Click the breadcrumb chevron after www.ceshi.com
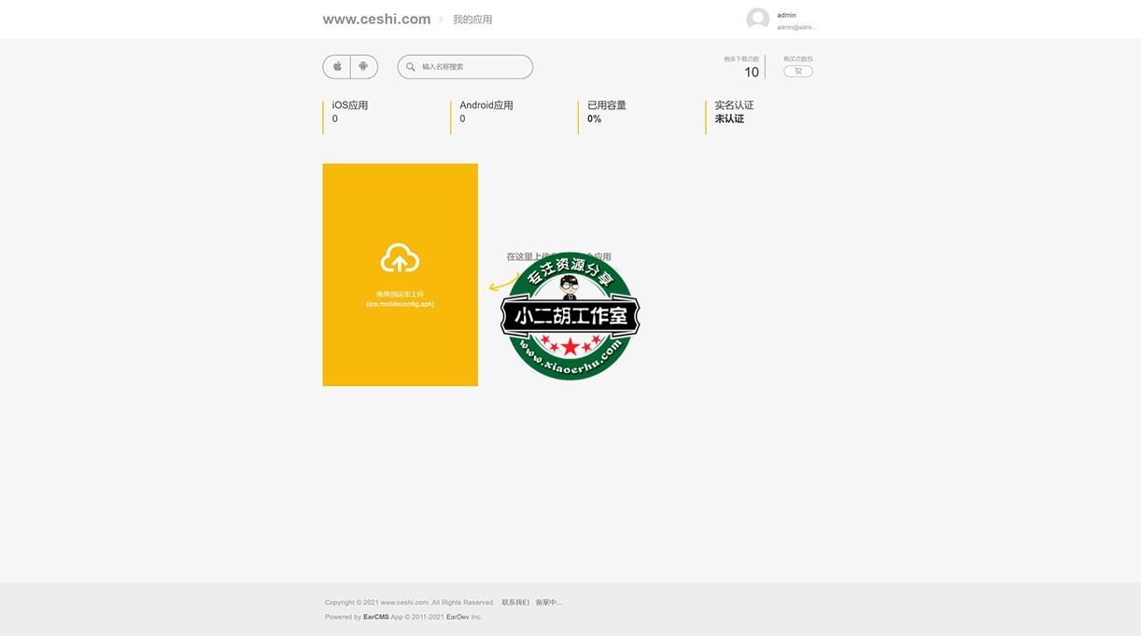This screenshot has height=636, width=1141. (442, 20)
